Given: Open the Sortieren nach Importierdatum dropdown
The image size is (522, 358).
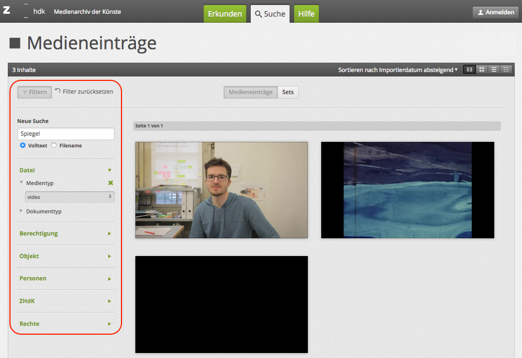Looking at the screenshot, I should 398,70.
